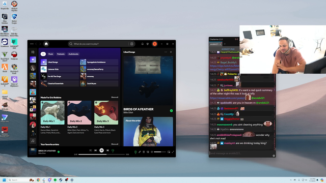Open Zach Bryan shortcut card
This screenshot has width=326, height=183.
99,83
